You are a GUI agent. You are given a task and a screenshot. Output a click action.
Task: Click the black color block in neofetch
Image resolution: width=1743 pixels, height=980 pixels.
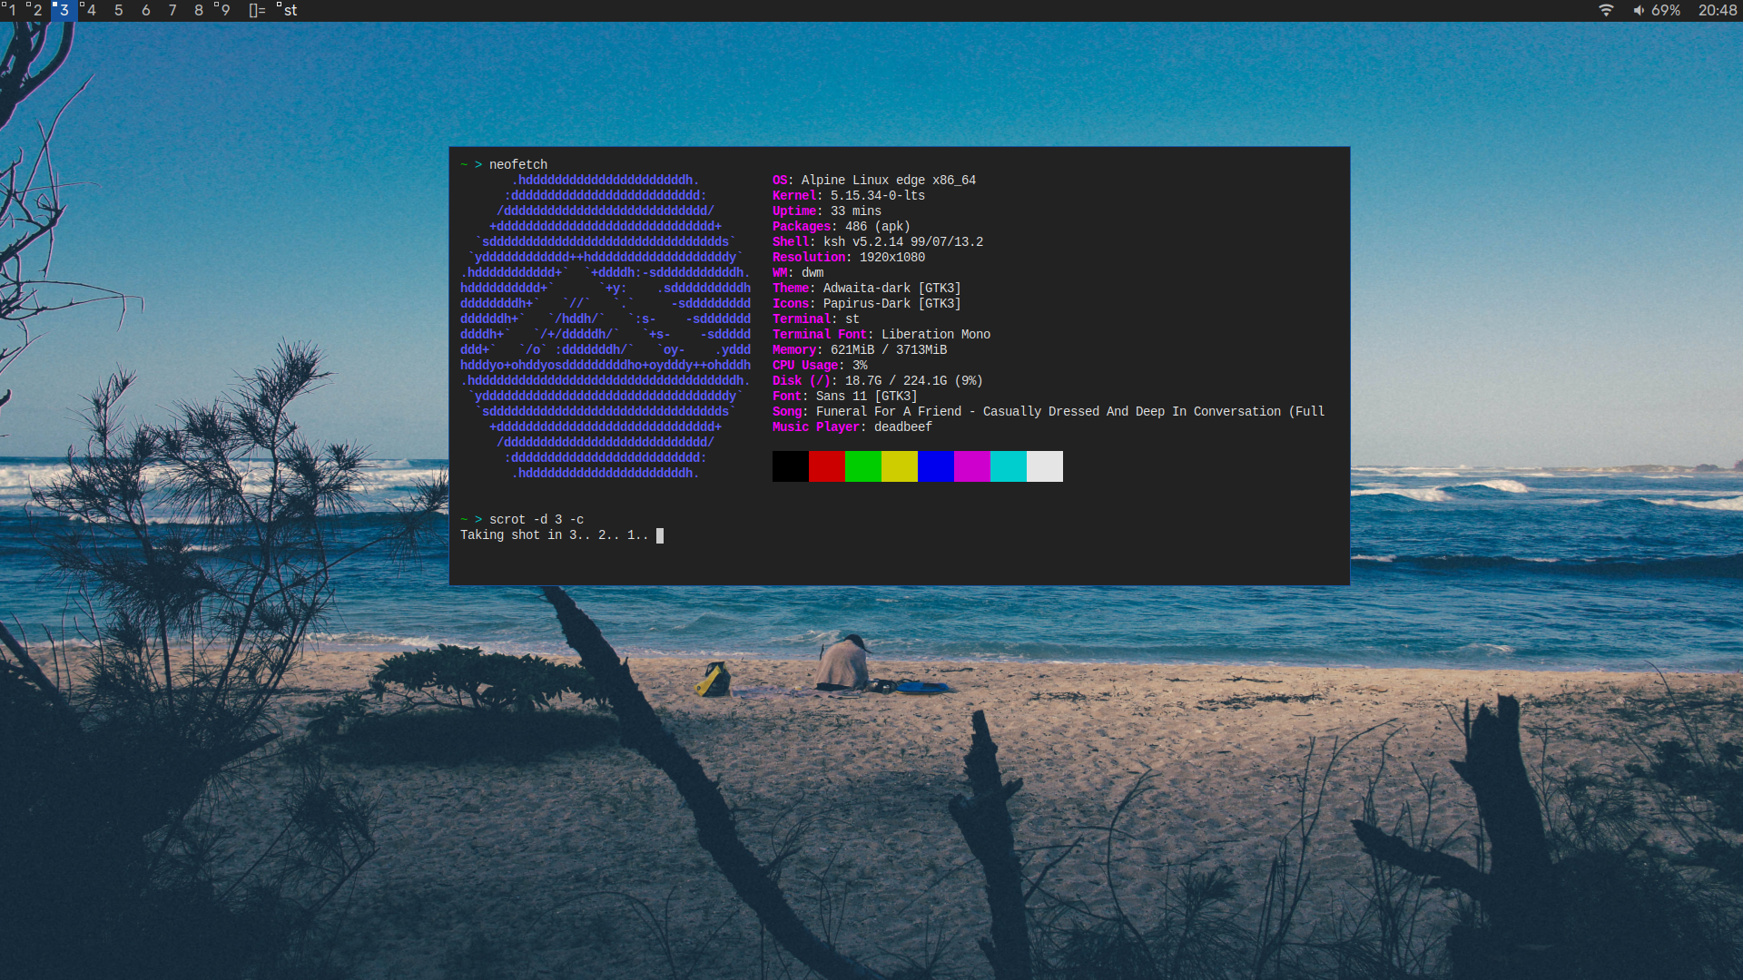click(790, 466)
